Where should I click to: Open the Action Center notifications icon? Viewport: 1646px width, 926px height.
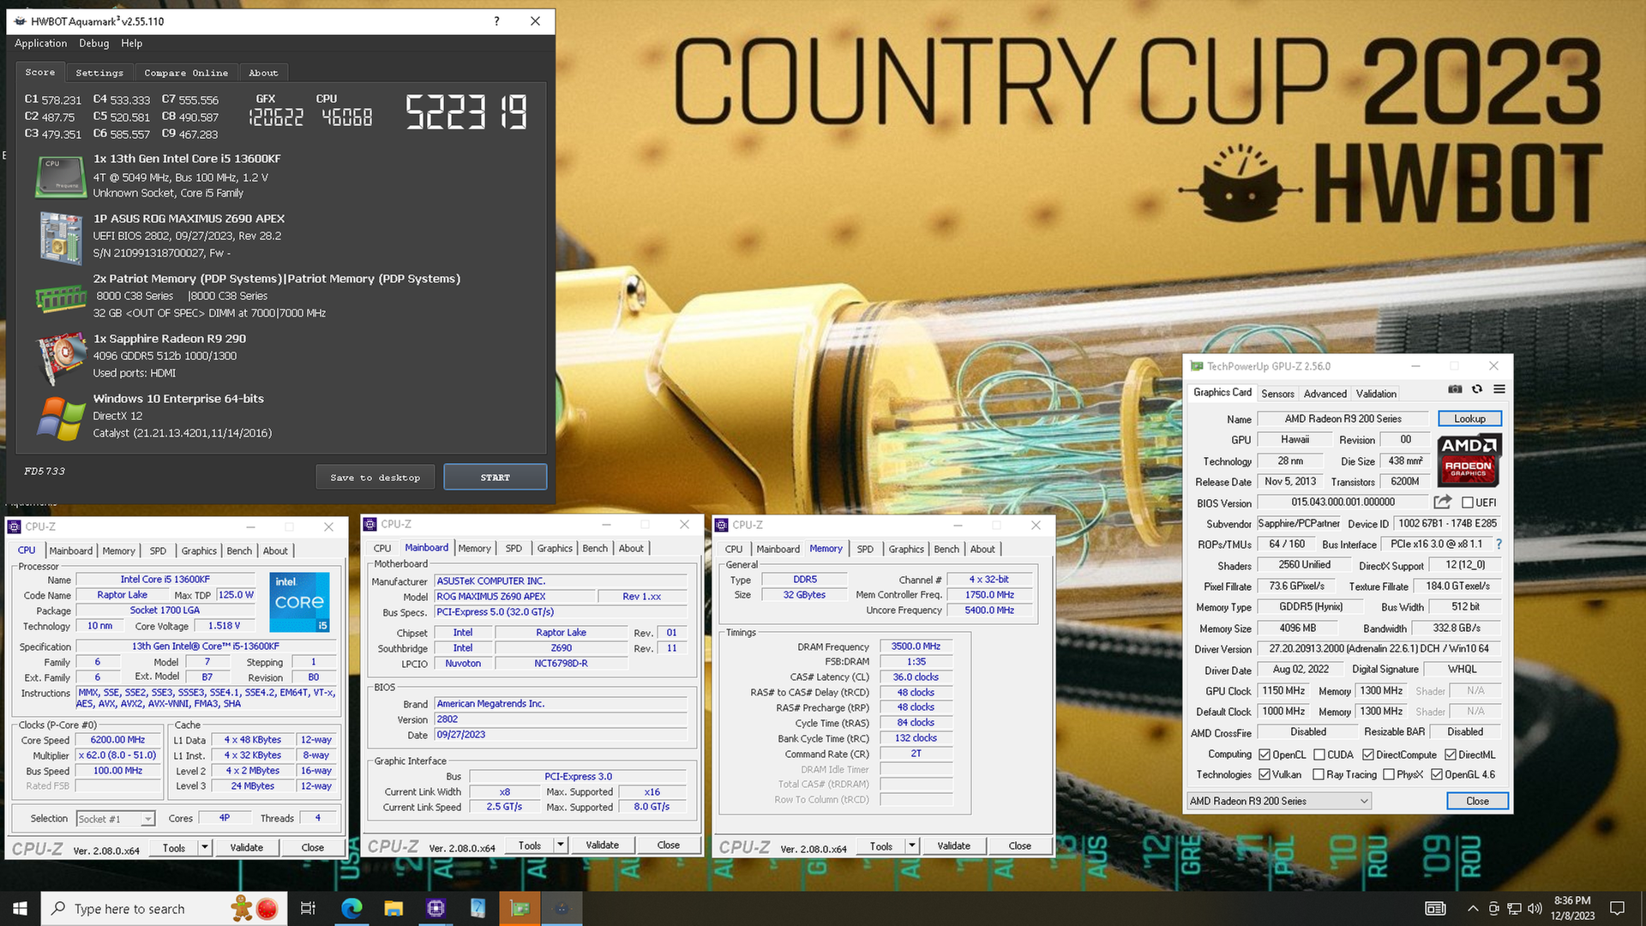1617,908
